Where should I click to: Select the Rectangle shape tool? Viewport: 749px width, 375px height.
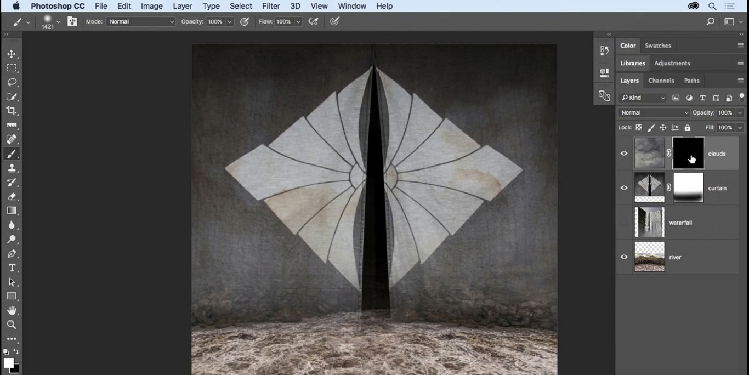12,297
